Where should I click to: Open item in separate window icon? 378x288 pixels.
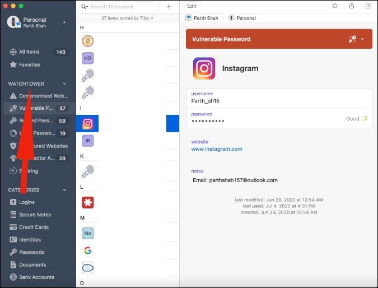[x=368, y=6]
